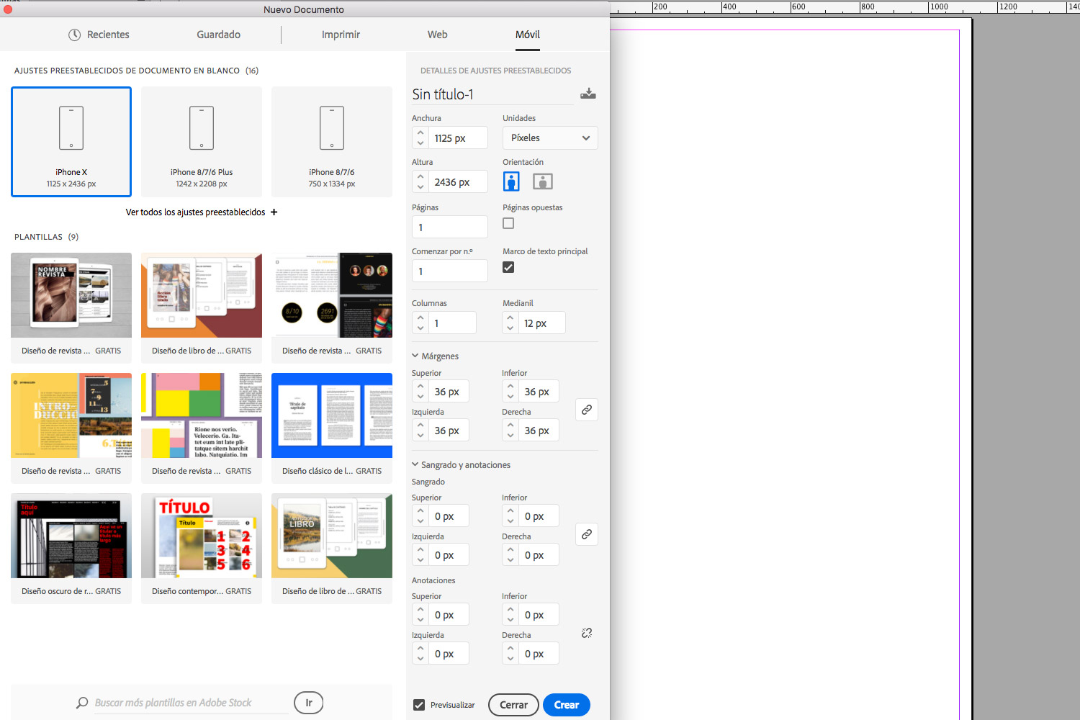
Task: Open the Unidades Píxeles dropdown
Action: (x=549, y=138)
